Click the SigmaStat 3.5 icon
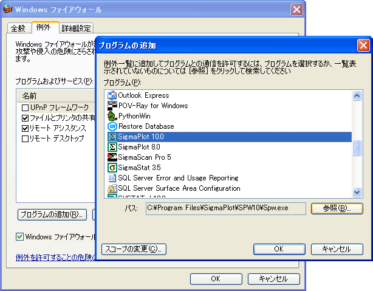Viewport: 373px width, 291px height. [112, 168]
